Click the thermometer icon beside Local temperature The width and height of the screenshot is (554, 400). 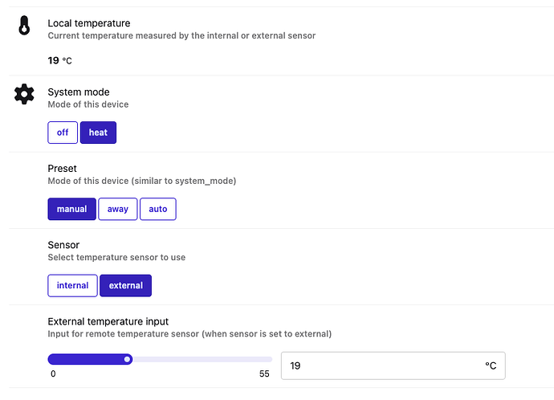point(24,27)
